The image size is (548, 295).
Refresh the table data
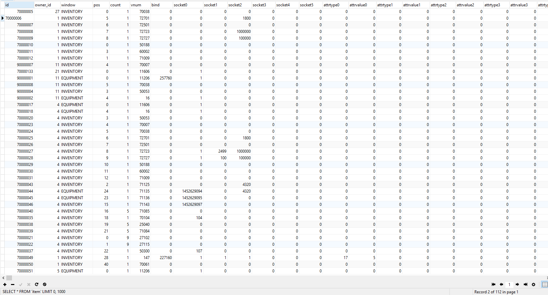[37, 284]
